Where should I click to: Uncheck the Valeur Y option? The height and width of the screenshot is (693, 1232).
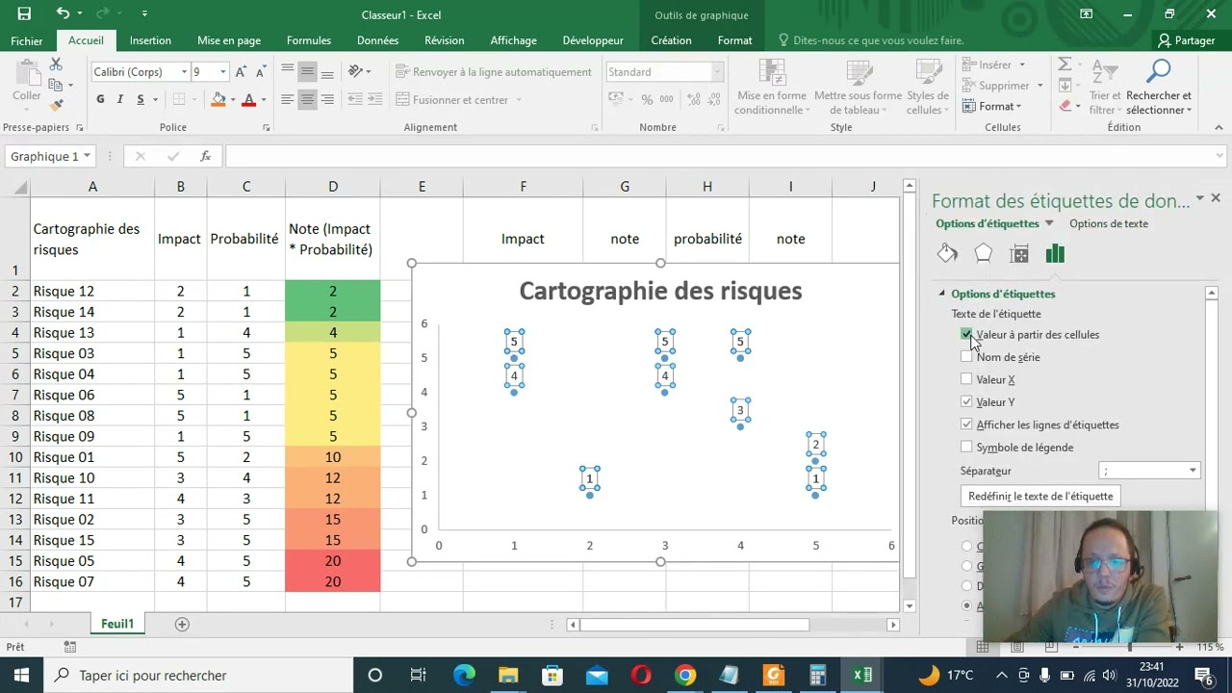tap(966, 402)
